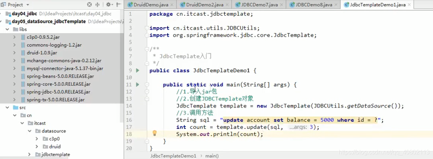This screenshot has width=433, height=159.
Task: Close the JDBCDemo7.java tab
Action: tap(282, 5)
